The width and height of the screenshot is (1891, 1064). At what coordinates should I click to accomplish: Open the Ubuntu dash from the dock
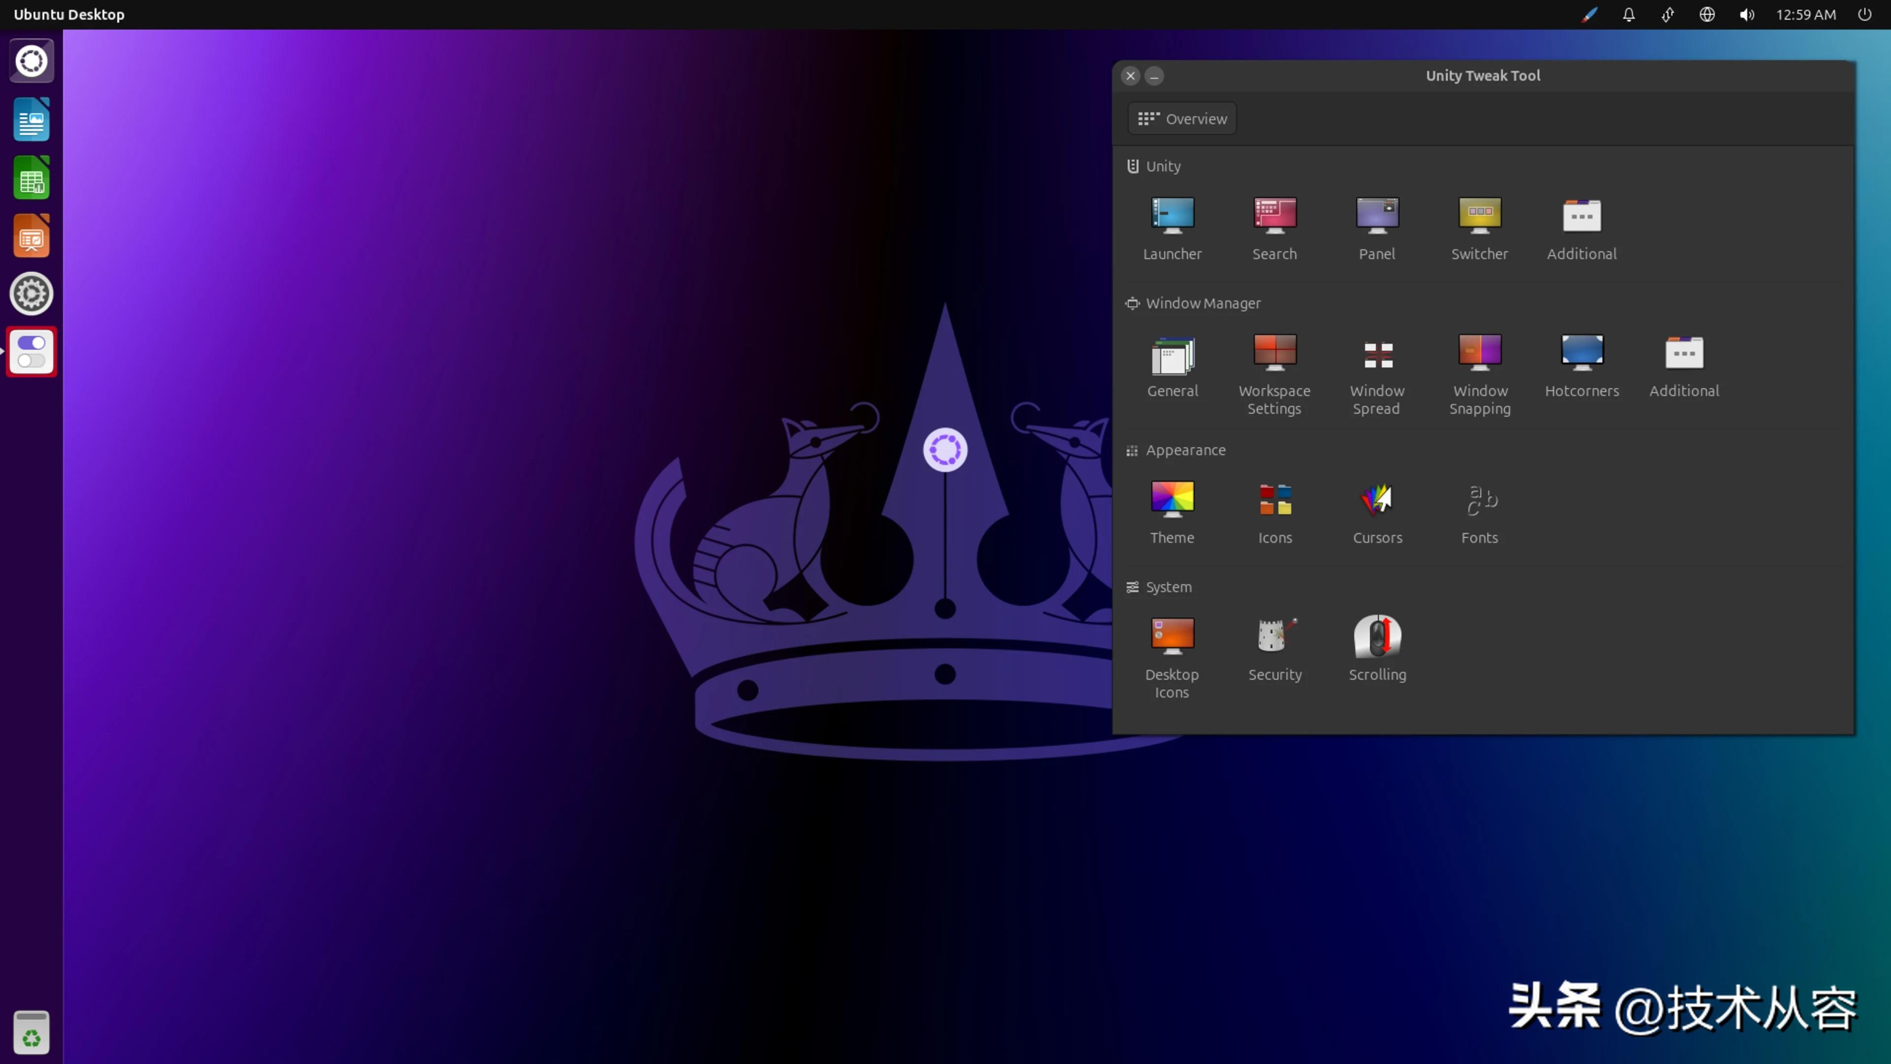(x=32, y=61)
